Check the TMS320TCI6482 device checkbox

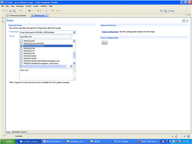tap(21, 56)
